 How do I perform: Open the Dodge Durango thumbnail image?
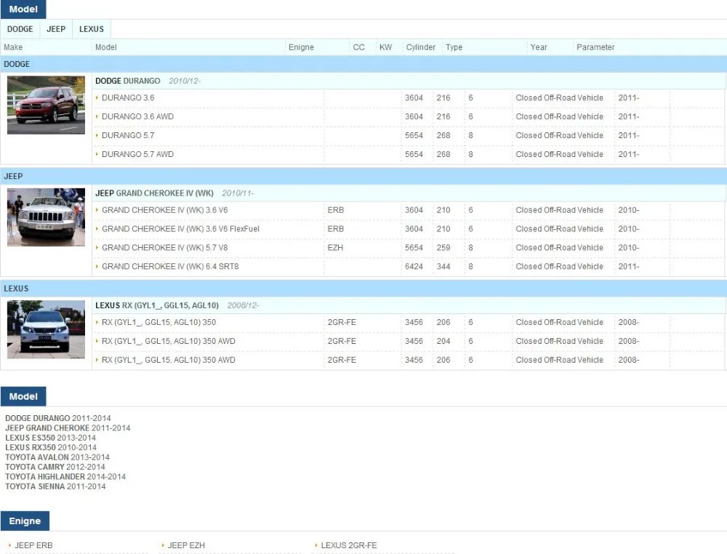tap(46, 105)
